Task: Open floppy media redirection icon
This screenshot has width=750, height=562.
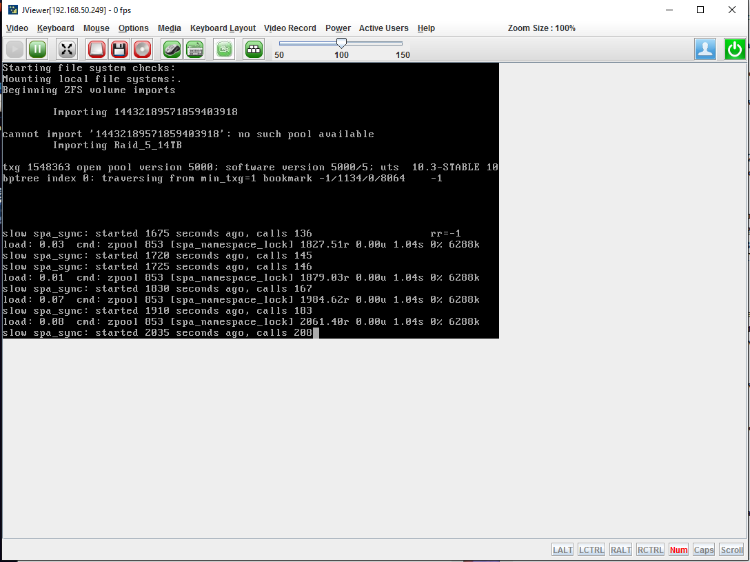Action: [119, 49]
